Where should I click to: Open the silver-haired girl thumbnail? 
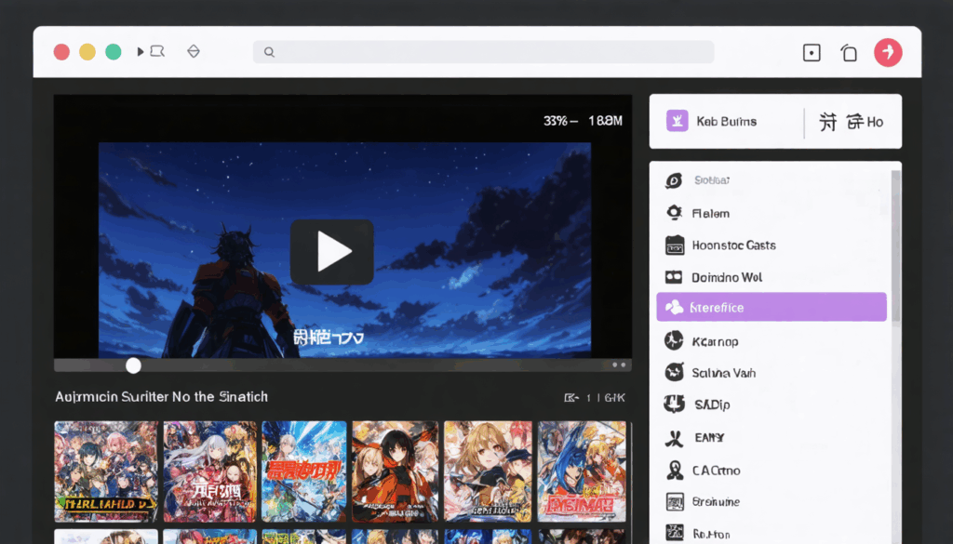point(209,471)
